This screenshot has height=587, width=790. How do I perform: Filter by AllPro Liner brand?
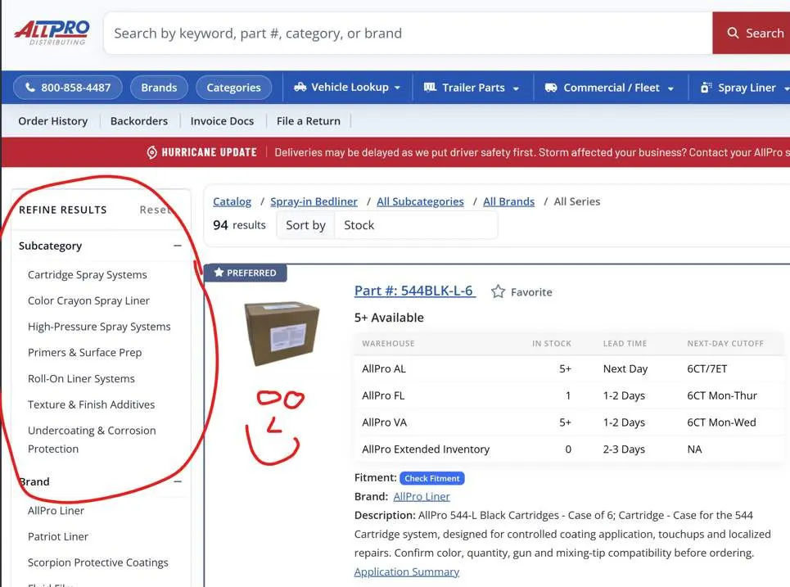[56, 510]
